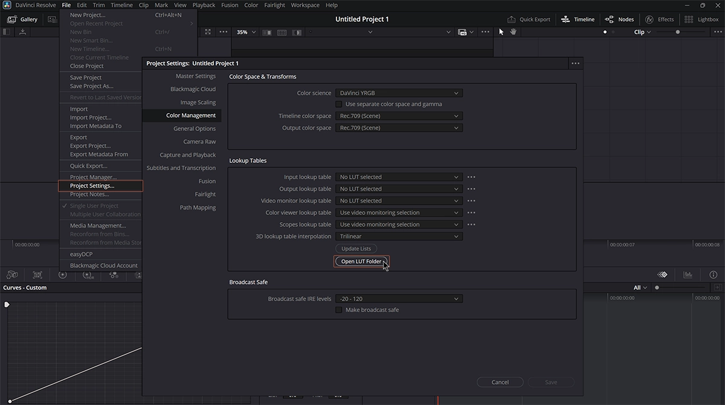
Task: Browse for Output lookup table via three dots
Action: click(471, 189)
